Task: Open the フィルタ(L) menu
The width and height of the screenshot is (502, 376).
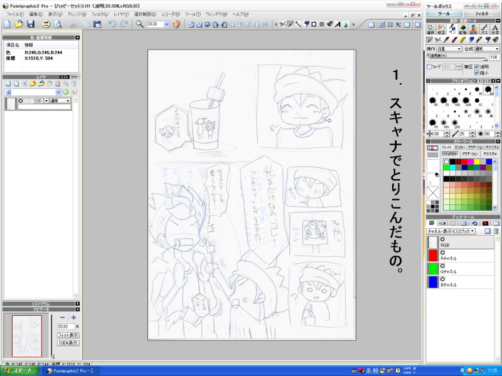Action: coord(100,14)
